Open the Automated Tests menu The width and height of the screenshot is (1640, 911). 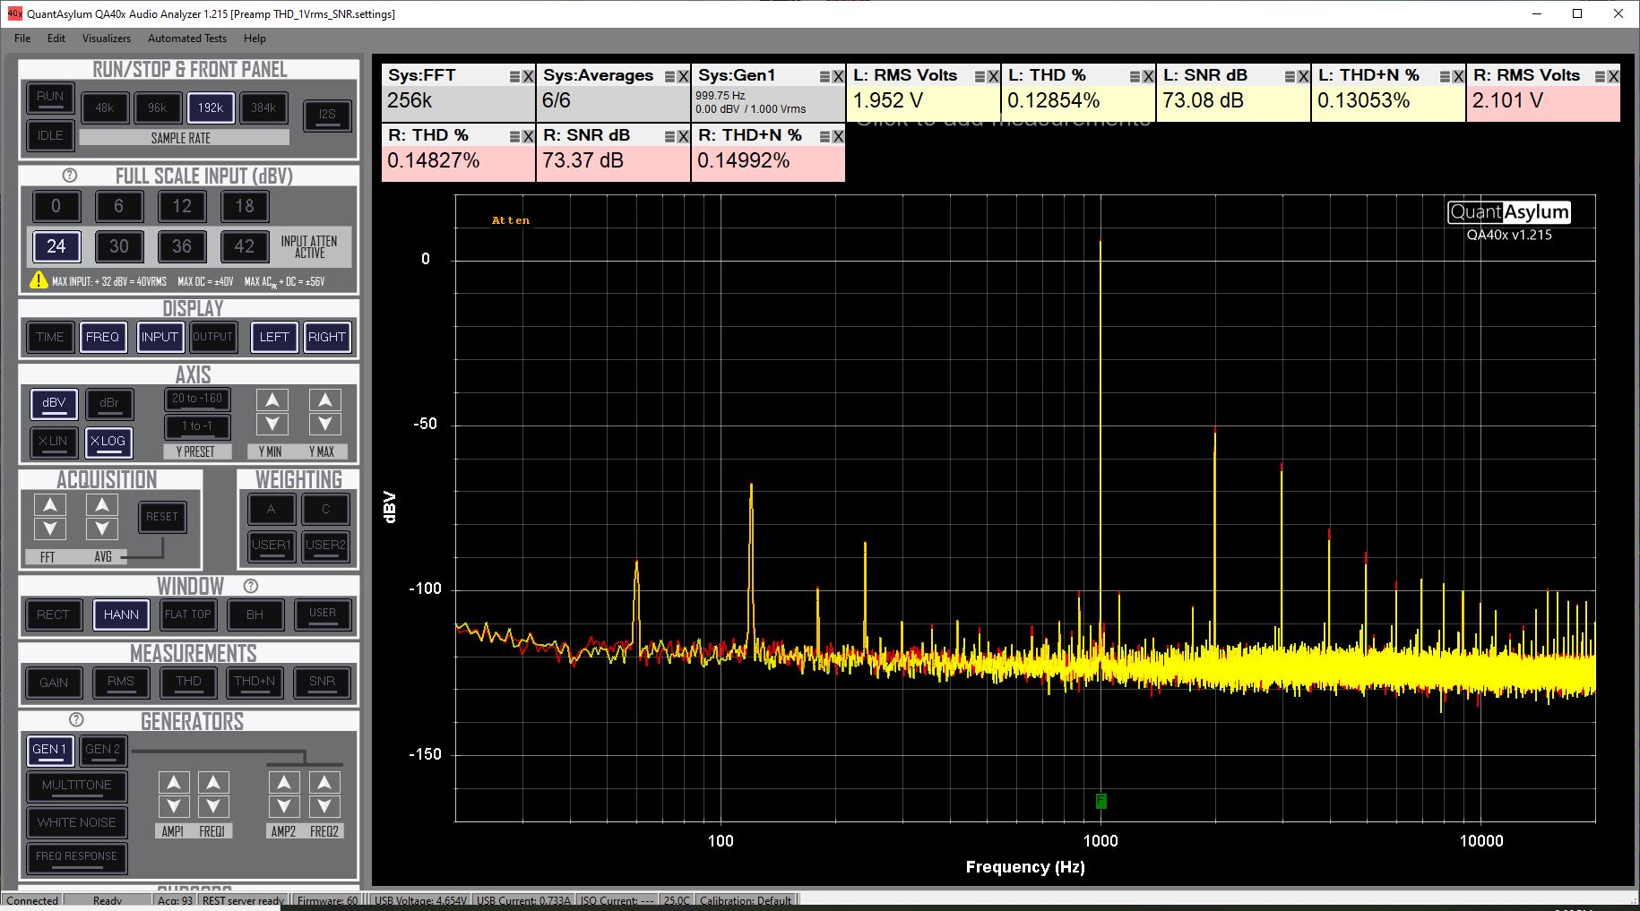tap(186, 39)
